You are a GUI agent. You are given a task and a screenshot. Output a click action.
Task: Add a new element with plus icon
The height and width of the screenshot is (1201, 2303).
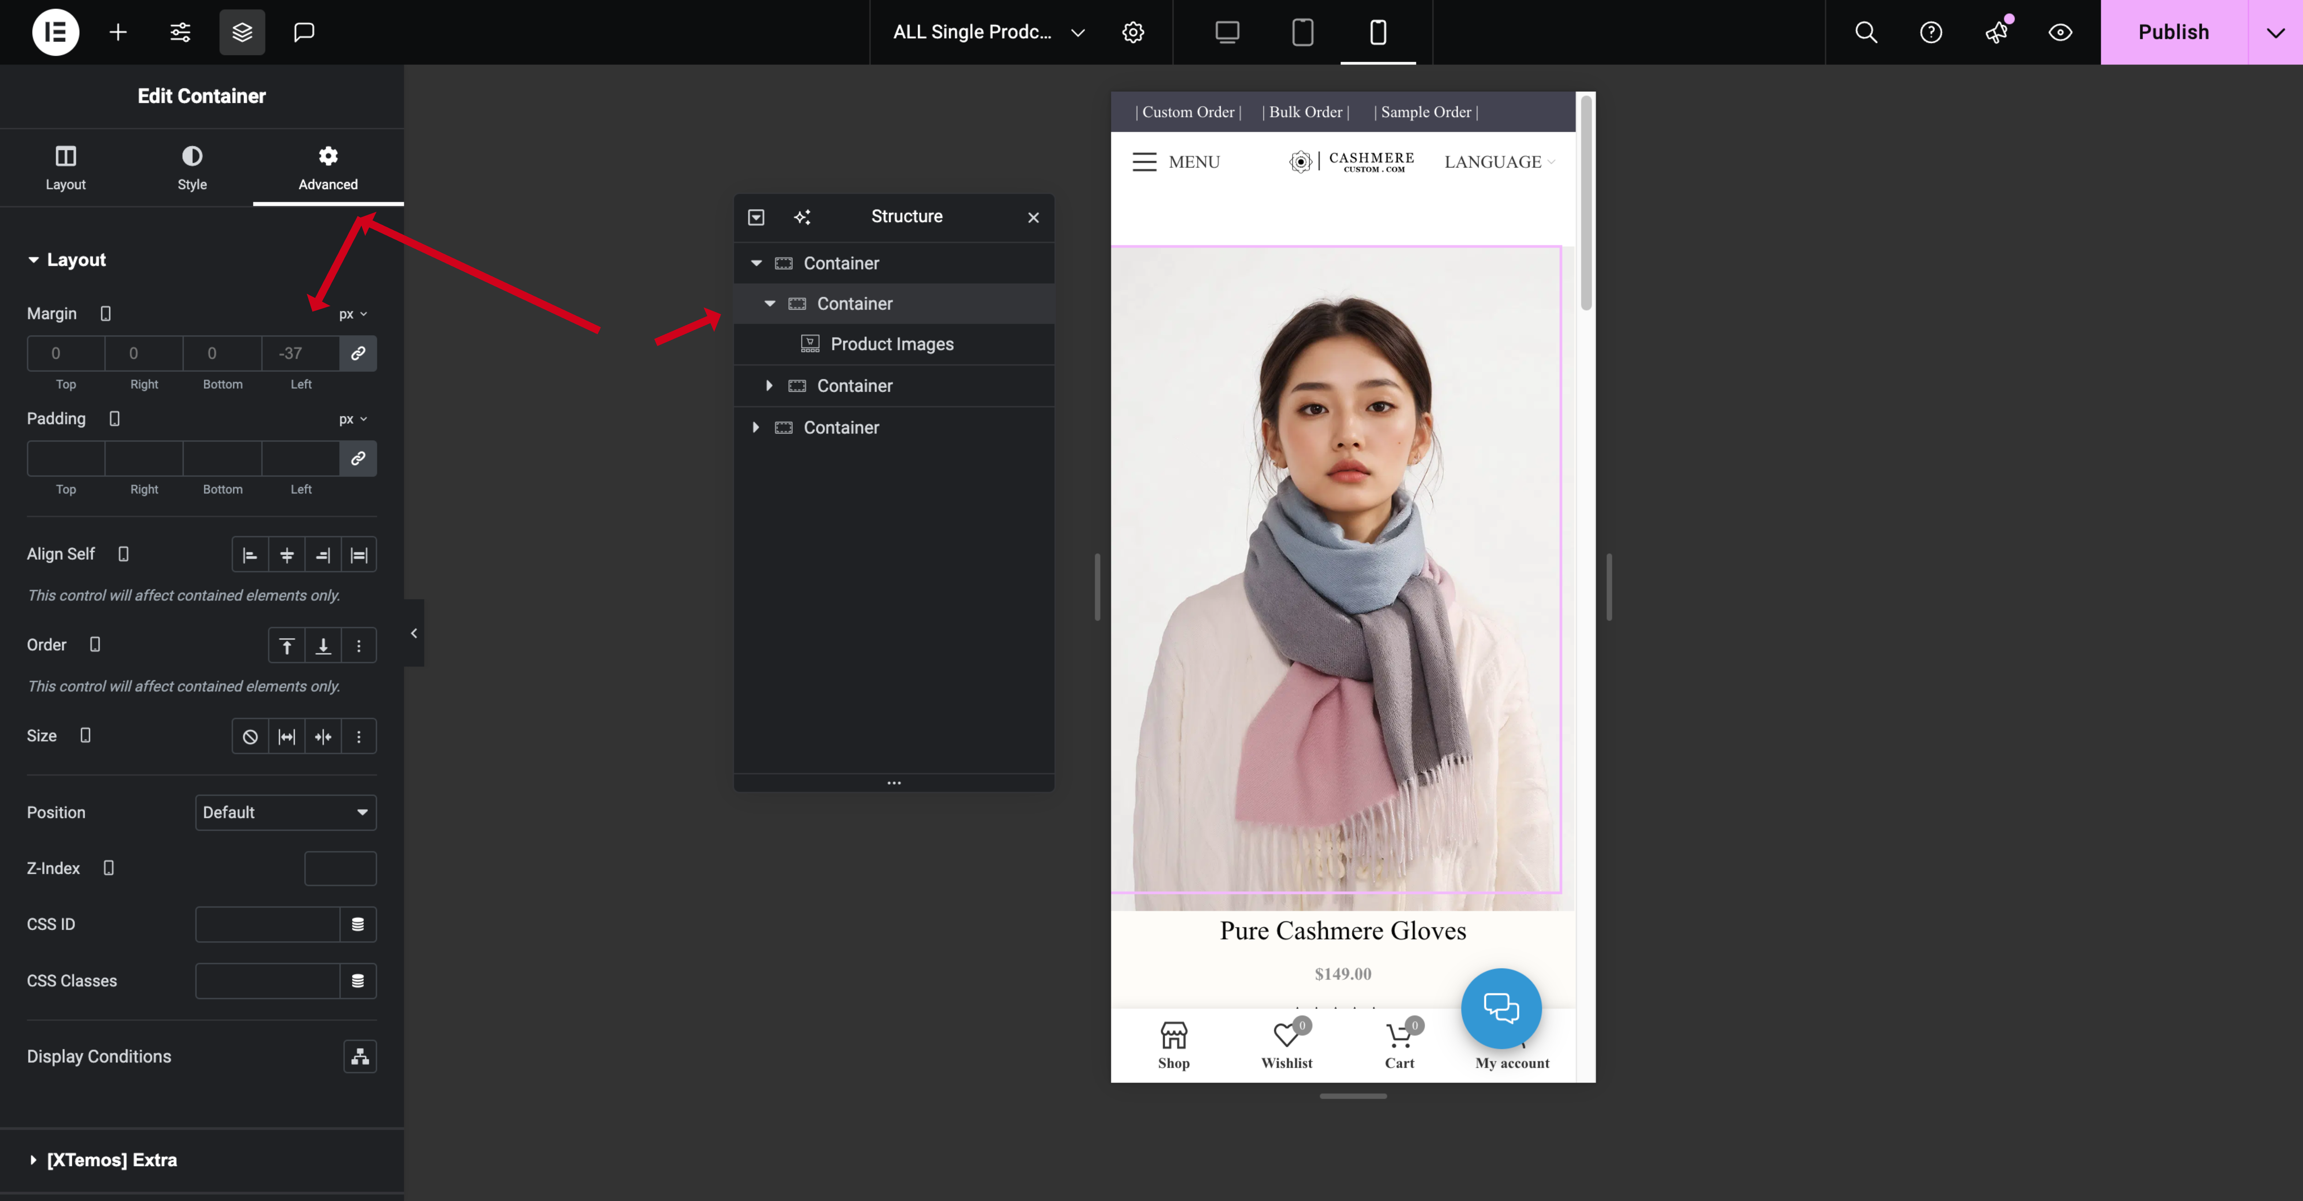[x=118, y=32]
